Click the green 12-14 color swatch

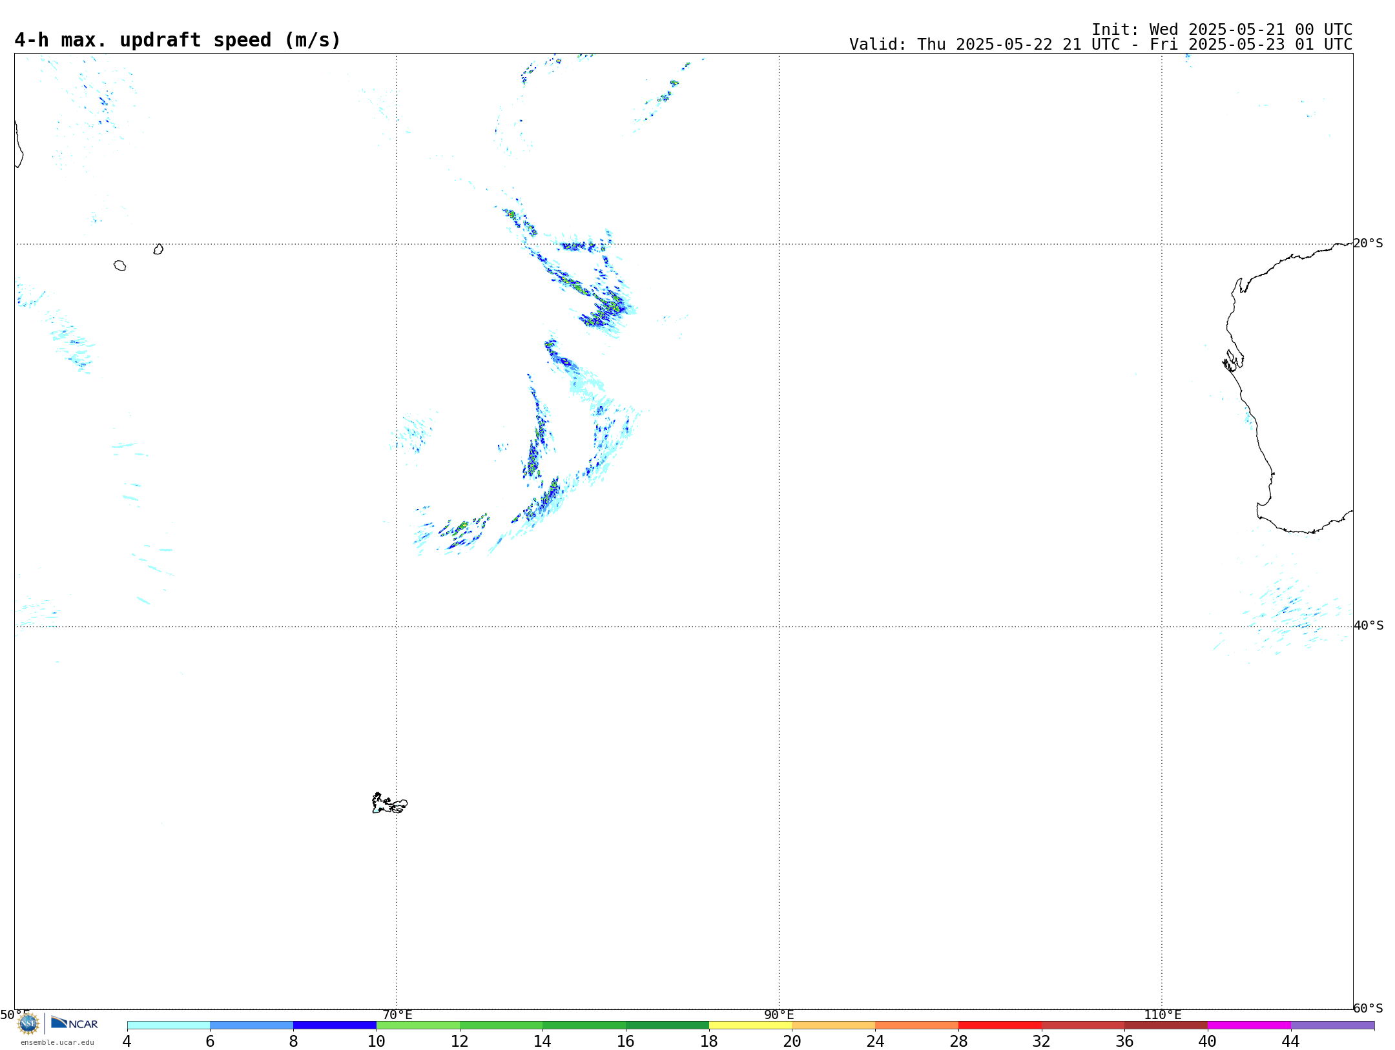(x=501, y=1025)
